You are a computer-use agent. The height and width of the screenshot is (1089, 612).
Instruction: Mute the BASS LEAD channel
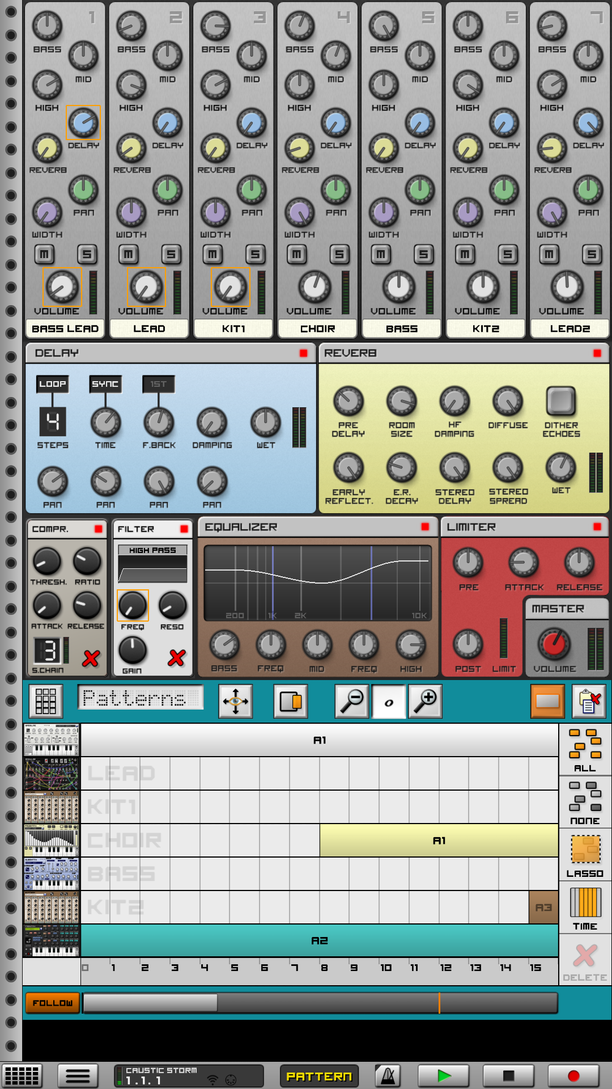44,254
